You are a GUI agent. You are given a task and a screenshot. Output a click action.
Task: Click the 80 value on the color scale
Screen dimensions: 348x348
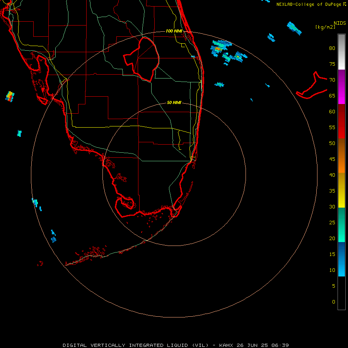tap(332, 48)
